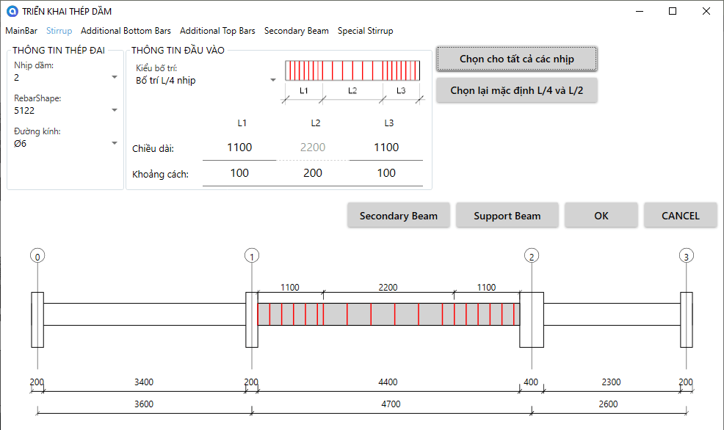Open the MainBar tab
The image size is (724, 430).
pyautogui.click(x=21, y=31)
